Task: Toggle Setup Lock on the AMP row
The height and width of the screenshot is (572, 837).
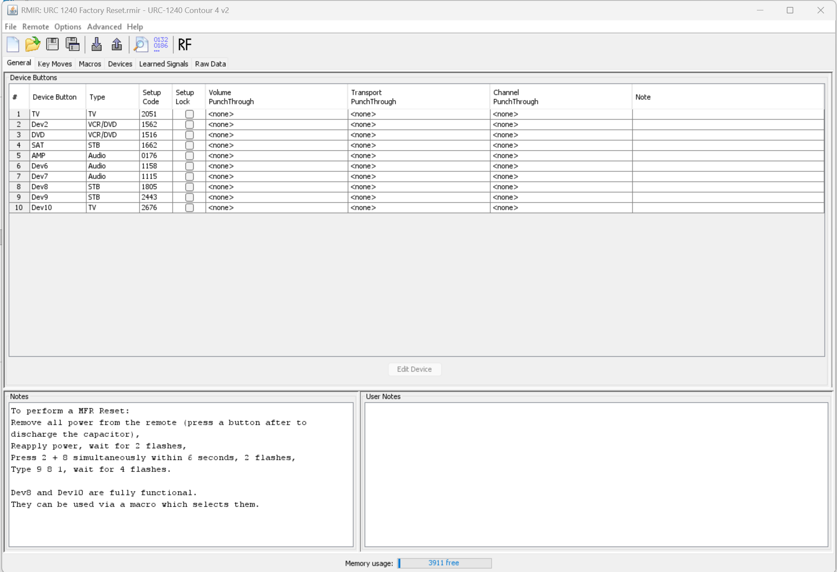Action: point(189,155)
